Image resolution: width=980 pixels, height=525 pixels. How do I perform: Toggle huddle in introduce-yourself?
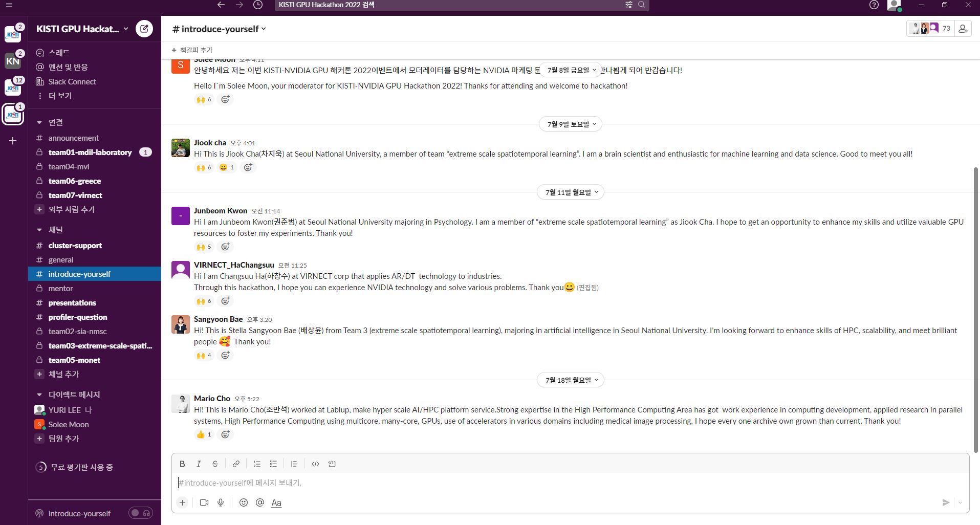[x=141, y=513]
